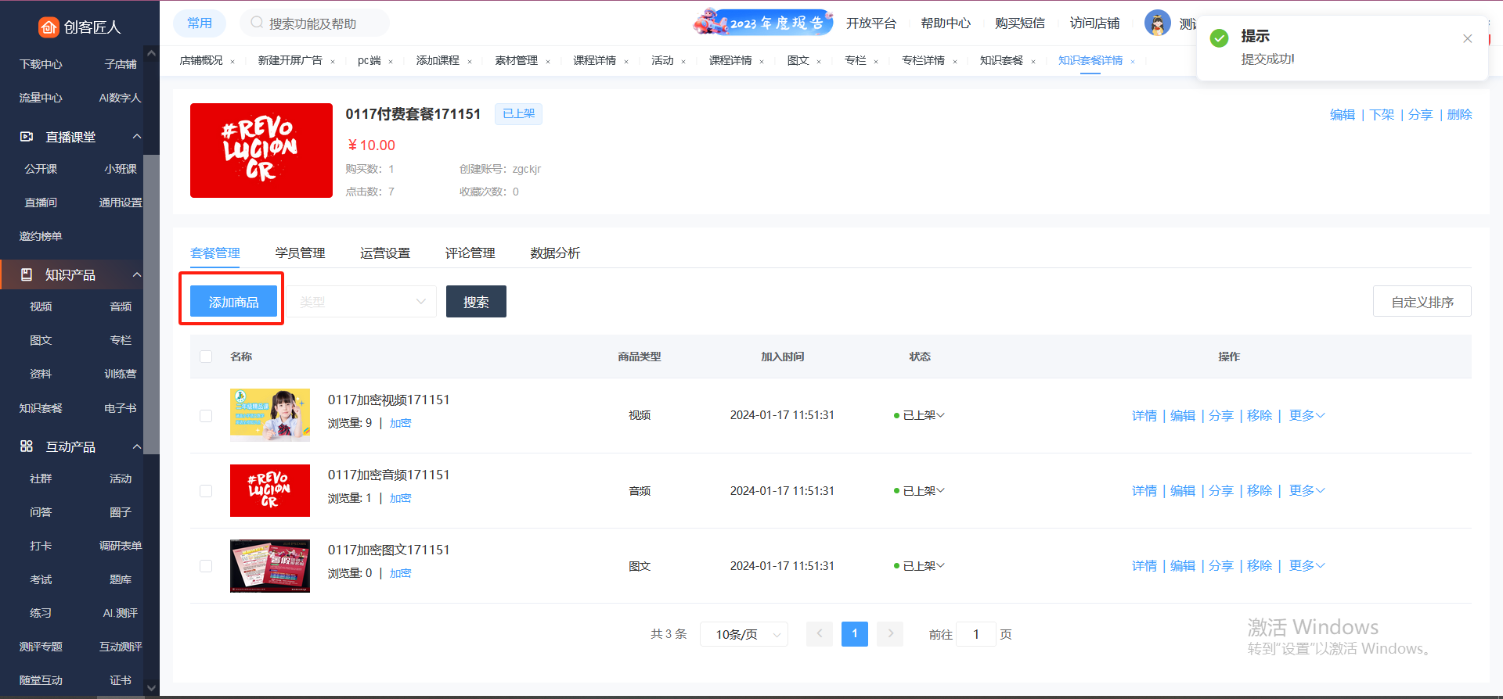
Task: Expand the 10条/页 page size dropdown
Action: click(744, 634)
